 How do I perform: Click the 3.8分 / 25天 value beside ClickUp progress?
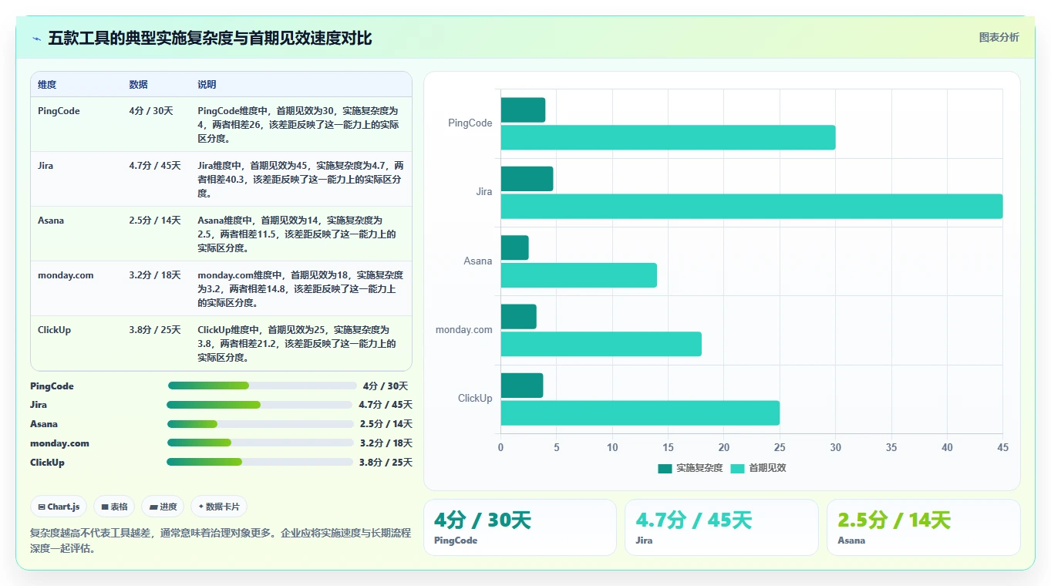click(x=386, y=463)
